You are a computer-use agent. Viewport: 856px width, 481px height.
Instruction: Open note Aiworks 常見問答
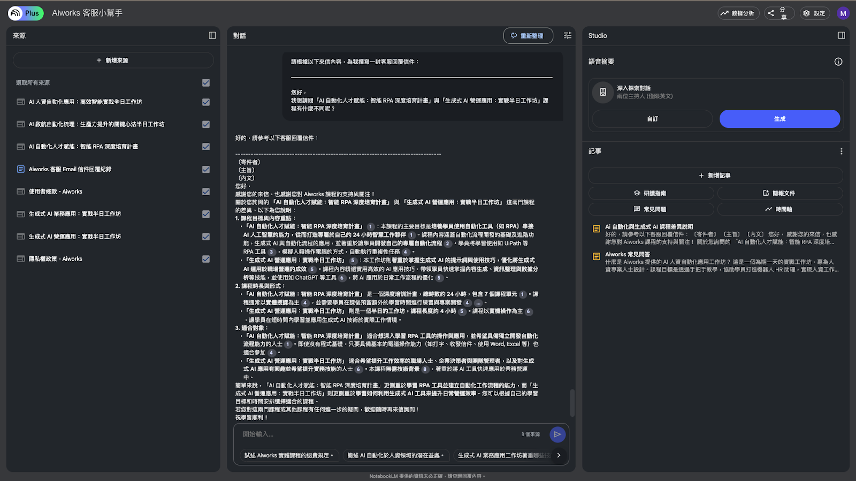(716, 262)
